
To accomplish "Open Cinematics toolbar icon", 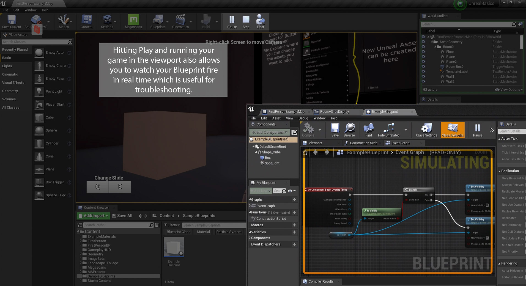I will coord(180,21).
